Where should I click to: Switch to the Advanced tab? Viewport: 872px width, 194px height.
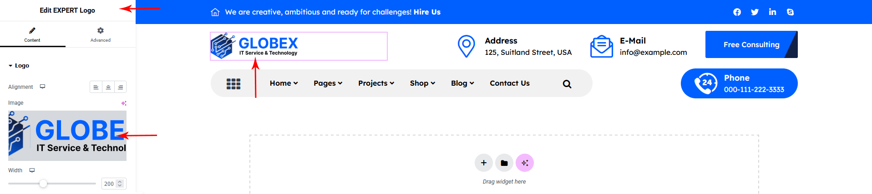(100, 34)
